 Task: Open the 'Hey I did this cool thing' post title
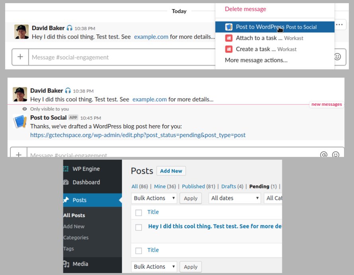(x=215, y=226)
